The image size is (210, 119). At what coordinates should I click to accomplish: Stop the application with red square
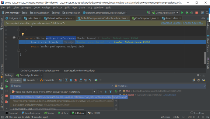point(197,13)
